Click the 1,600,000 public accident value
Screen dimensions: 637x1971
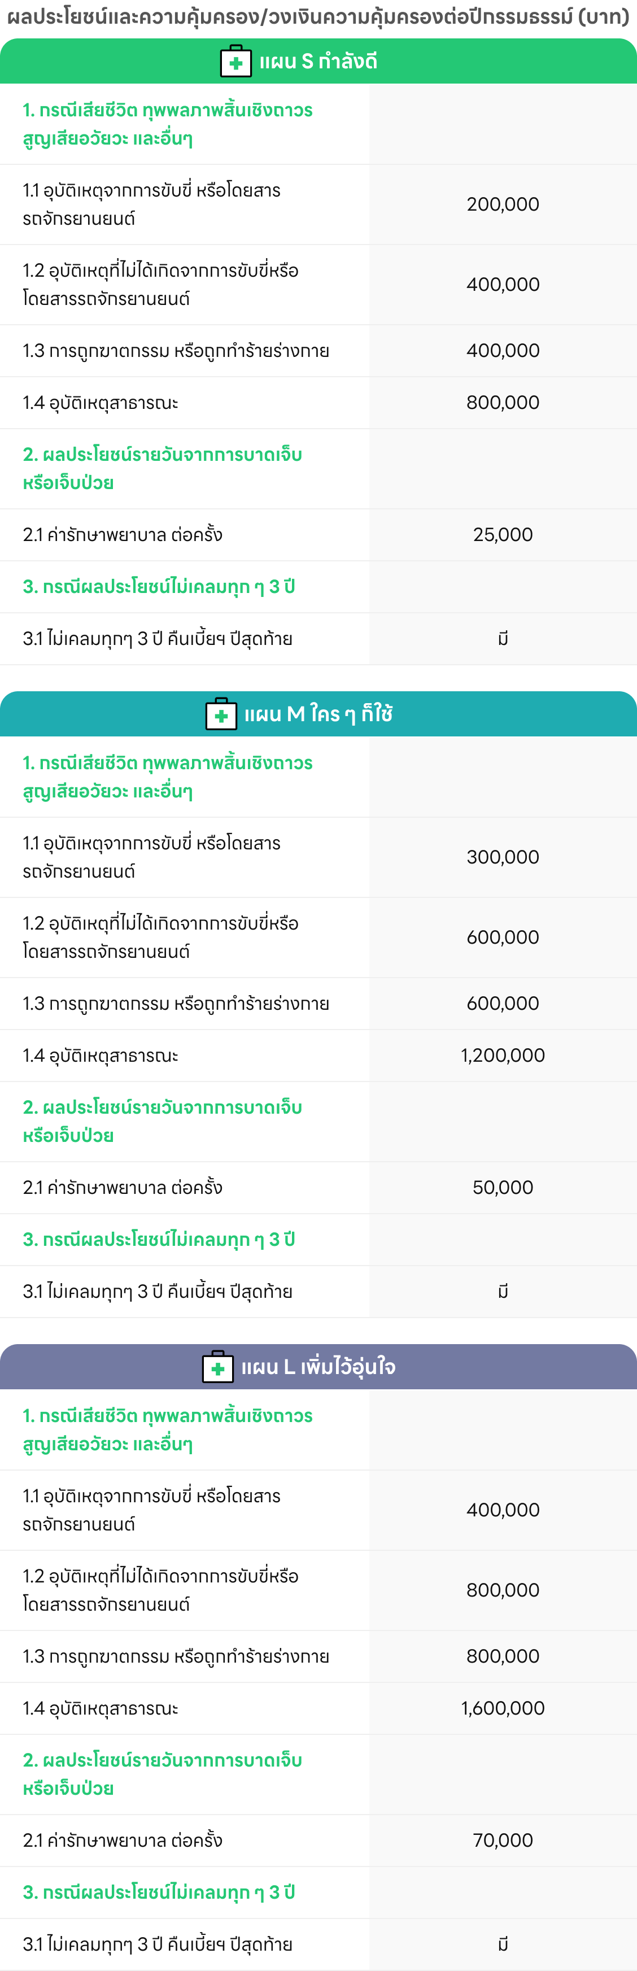pos(503,1708)
